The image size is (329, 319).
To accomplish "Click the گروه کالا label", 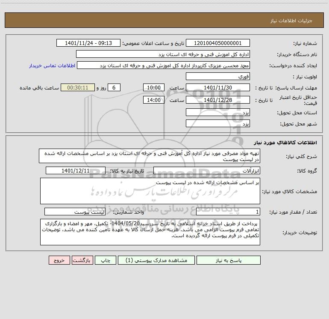I will pyautogui.click(x=307, y=171).
